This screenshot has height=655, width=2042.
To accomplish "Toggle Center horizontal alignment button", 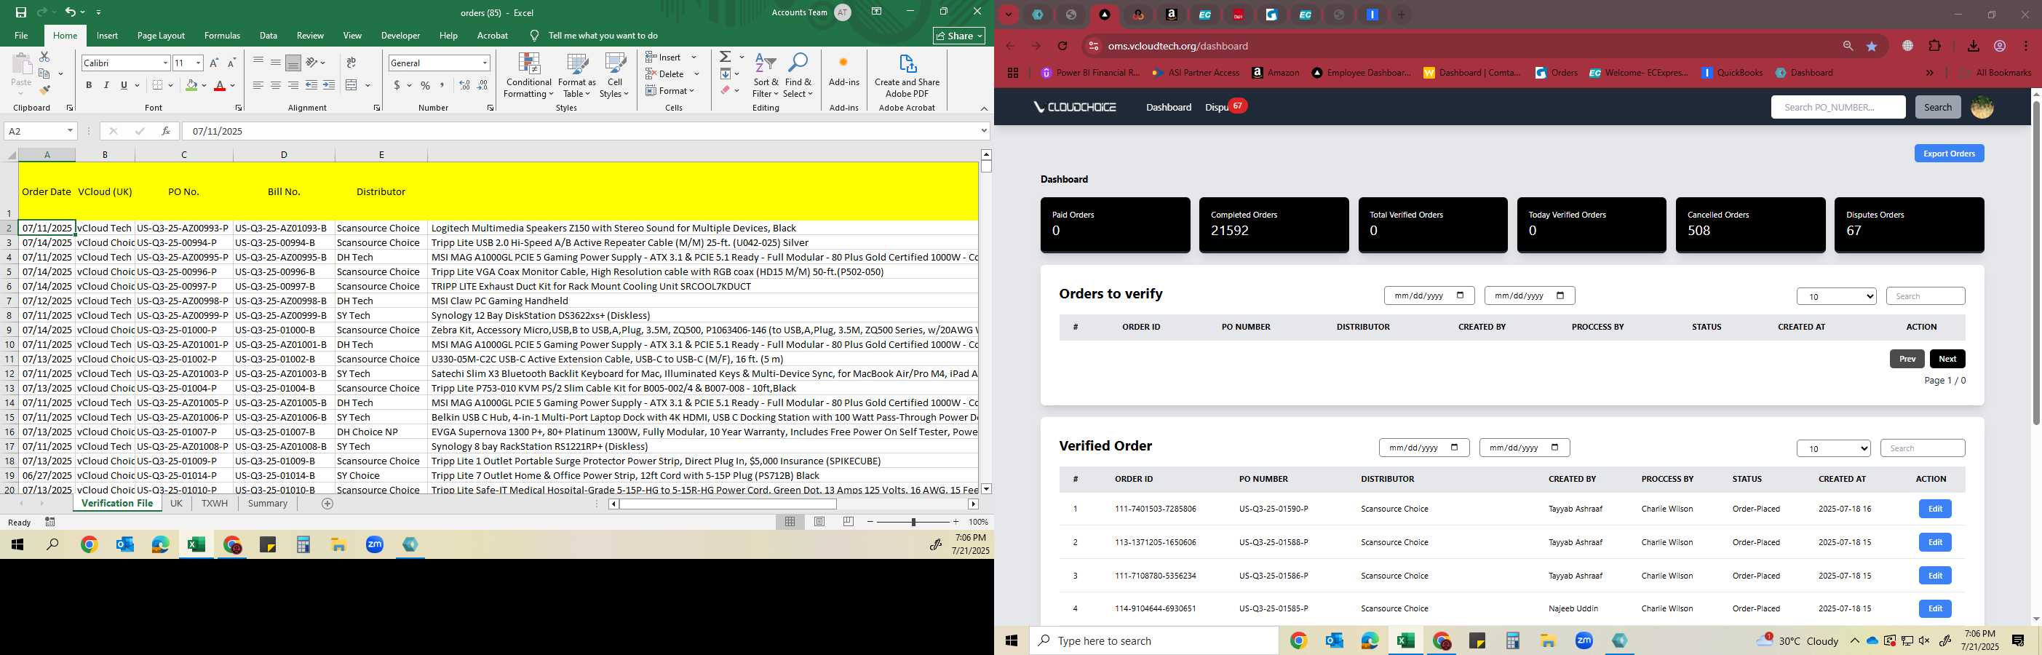I will click(x=275, y=85).
